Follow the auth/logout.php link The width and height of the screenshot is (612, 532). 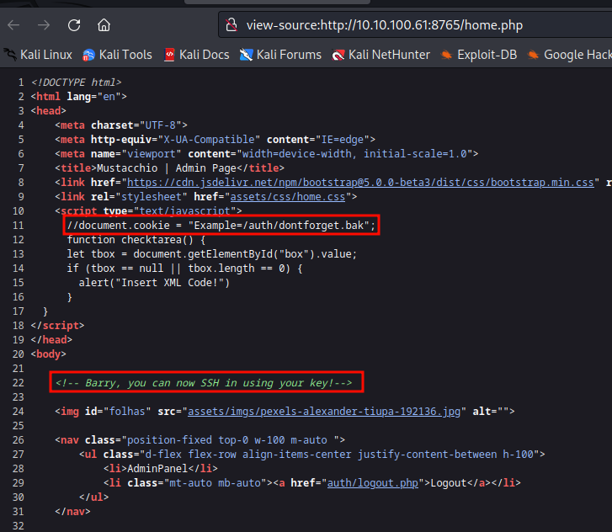(373, 483)
